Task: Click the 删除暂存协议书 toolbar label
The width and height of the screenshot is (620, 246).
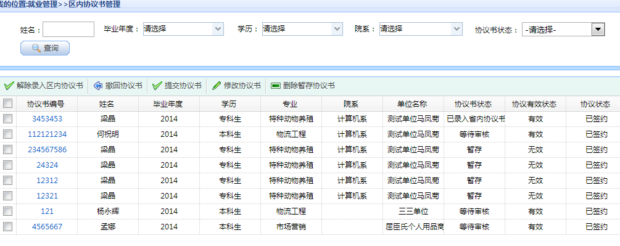Action: point(309,86)
